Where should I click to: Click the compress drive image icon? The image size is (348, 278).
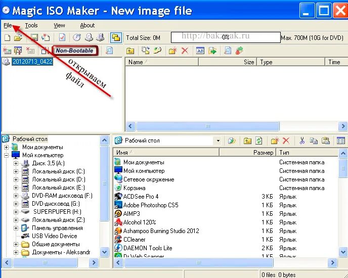tap(100, 37)
